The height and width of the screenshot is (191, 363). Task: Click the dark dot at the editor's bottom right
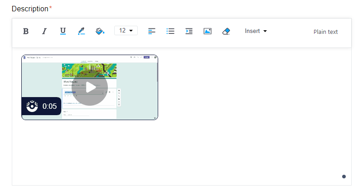coord(344,177)
